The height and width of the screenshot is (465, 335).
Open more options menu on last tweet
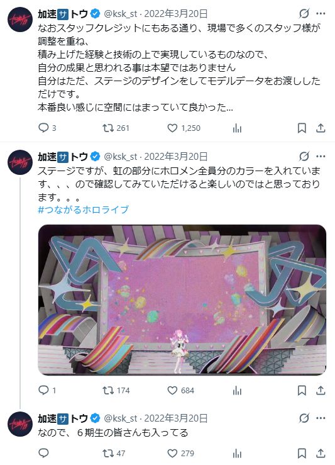pos(321,418)
